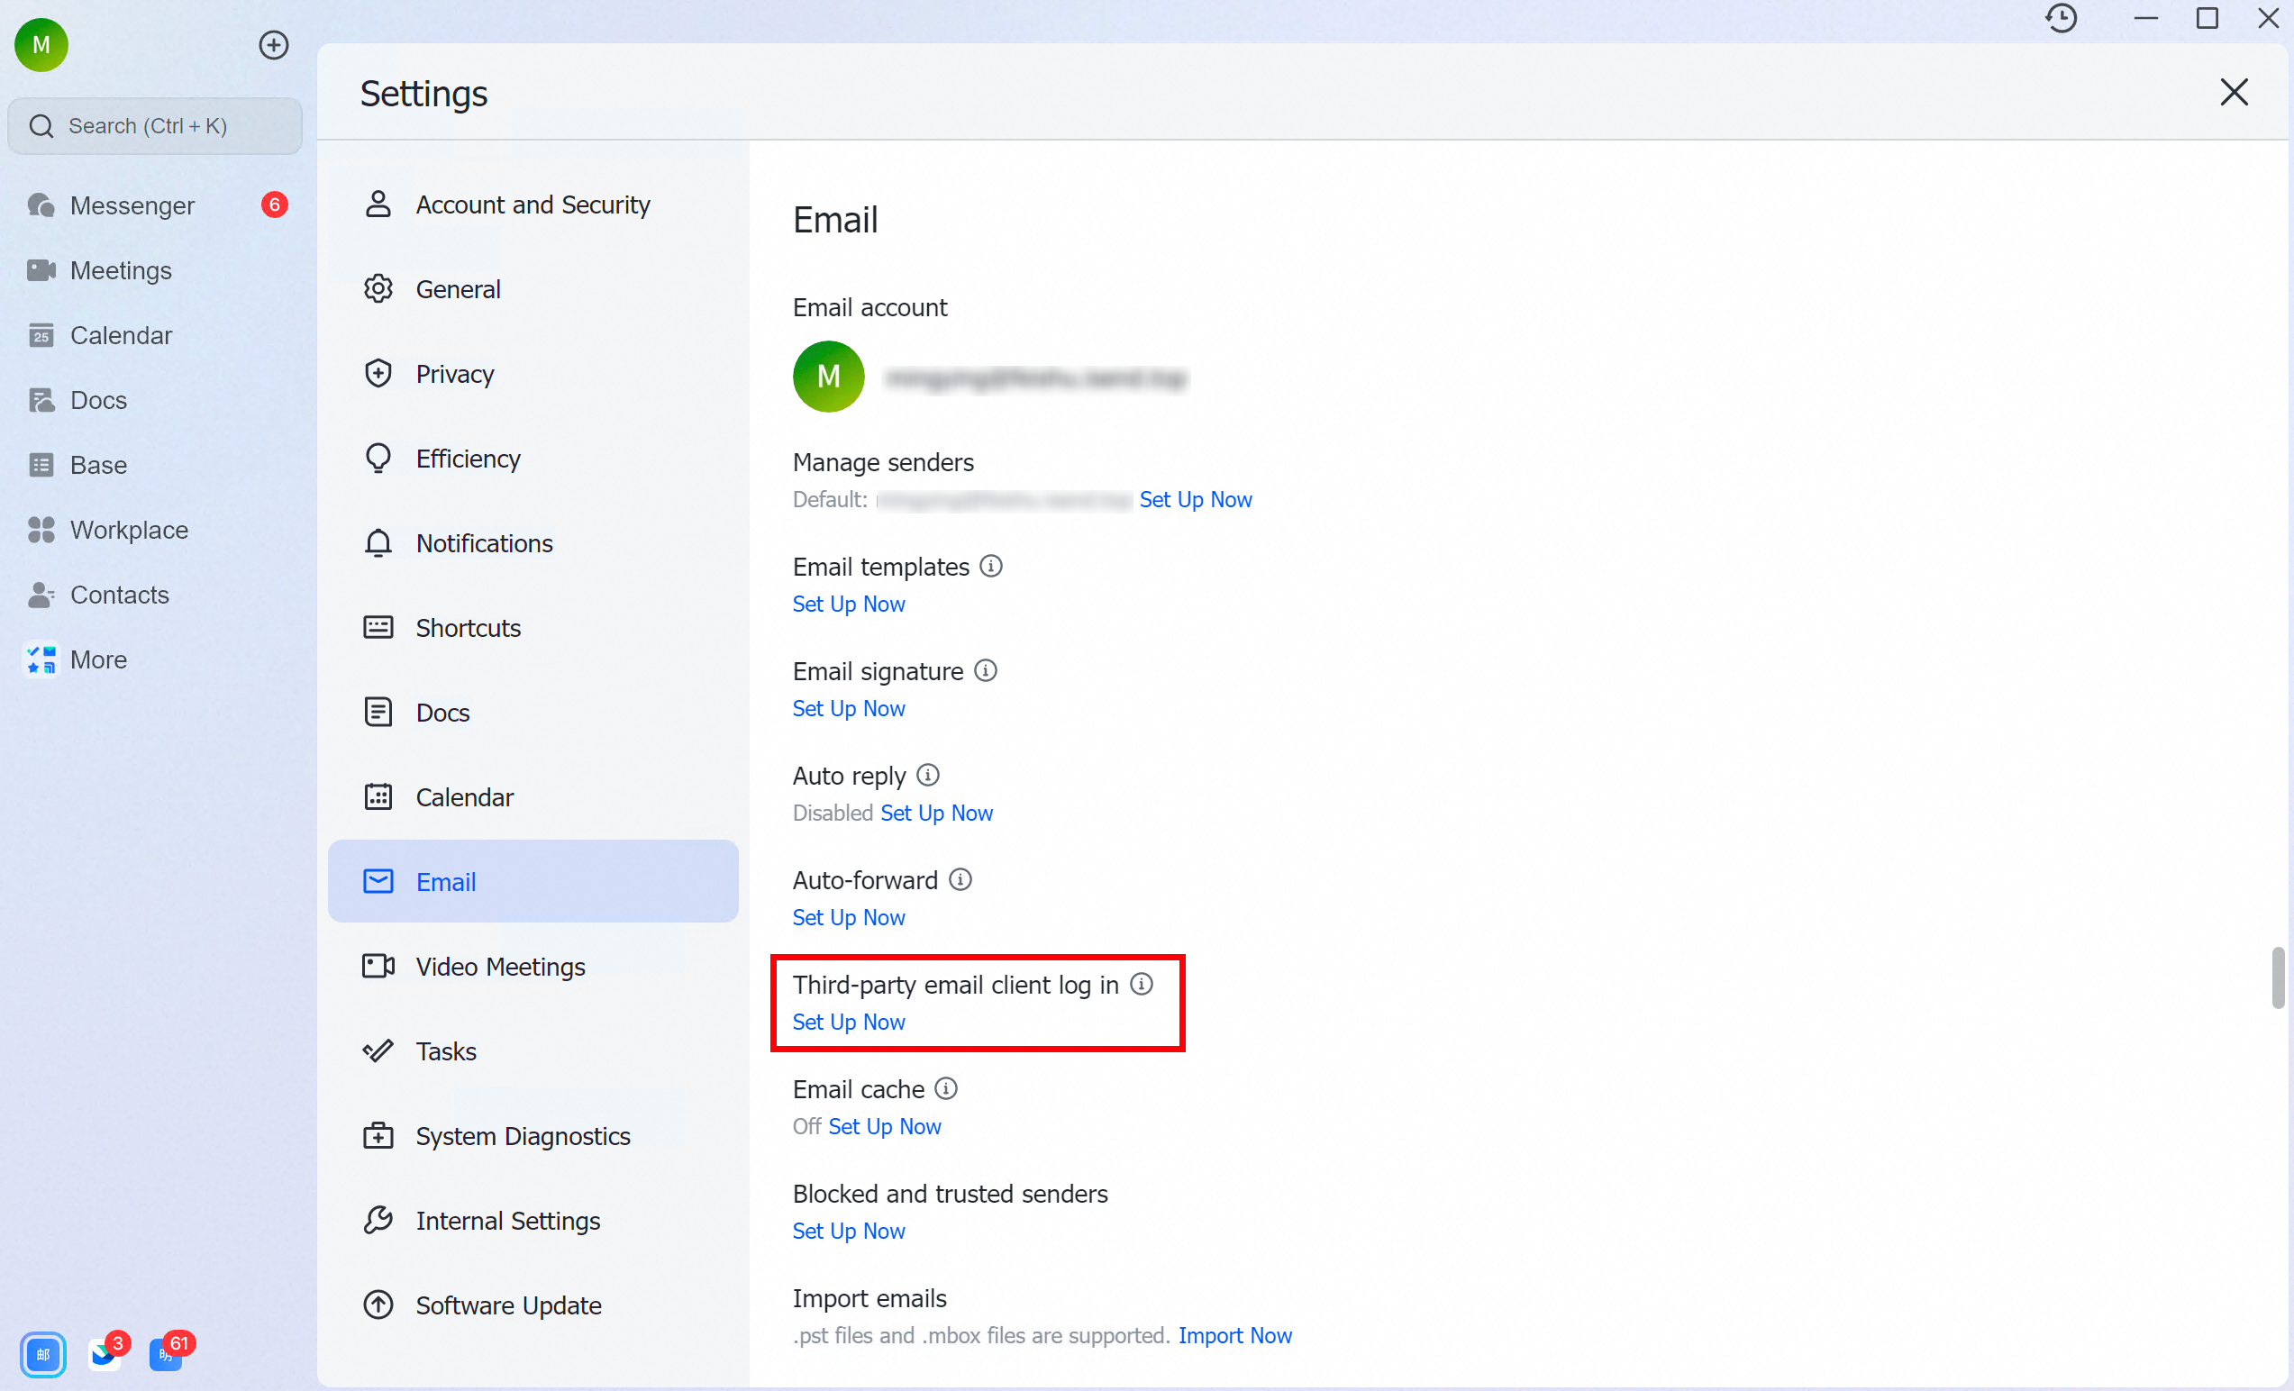
Task: Click the bottom icon with 61 badge
Action: [x=167, y=1355]
